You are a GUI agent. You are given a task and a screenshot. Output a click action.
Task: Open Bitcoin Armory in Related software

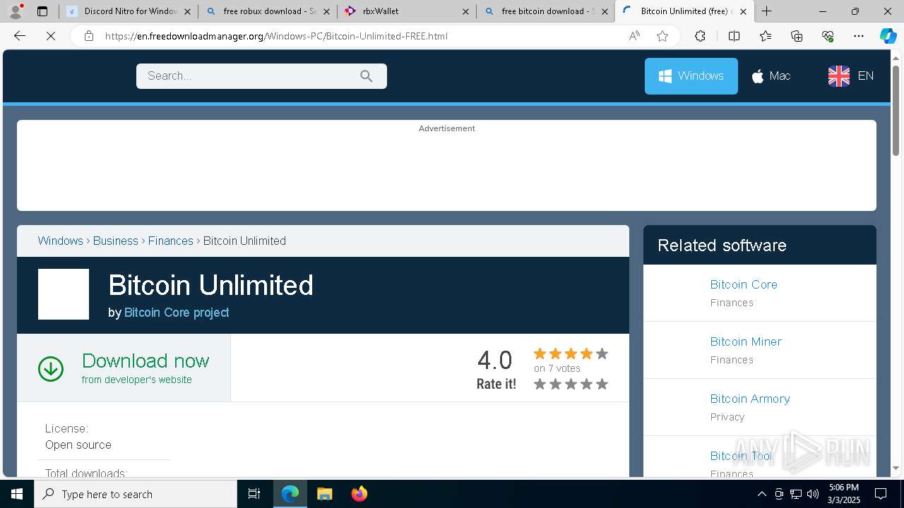tap(750, 399)
